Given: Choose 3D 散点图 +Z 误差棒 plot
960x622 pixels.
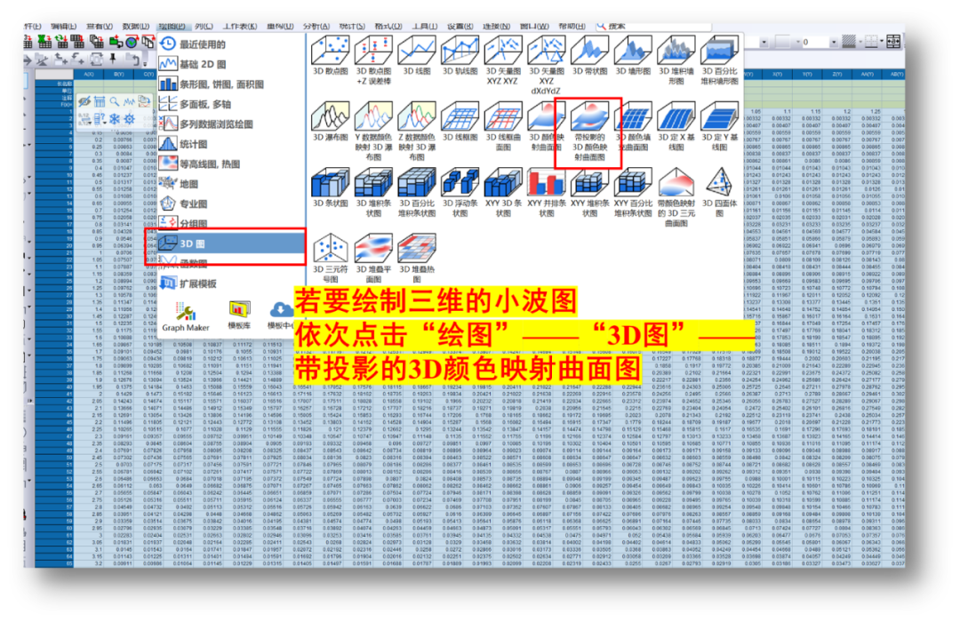Looking at the screenshot, I should point(373,60).
